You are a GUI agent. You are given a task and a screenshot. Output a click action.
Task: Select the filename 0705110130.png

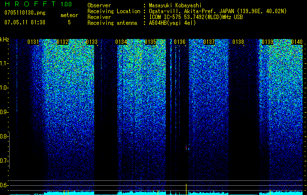click(25, 13)
